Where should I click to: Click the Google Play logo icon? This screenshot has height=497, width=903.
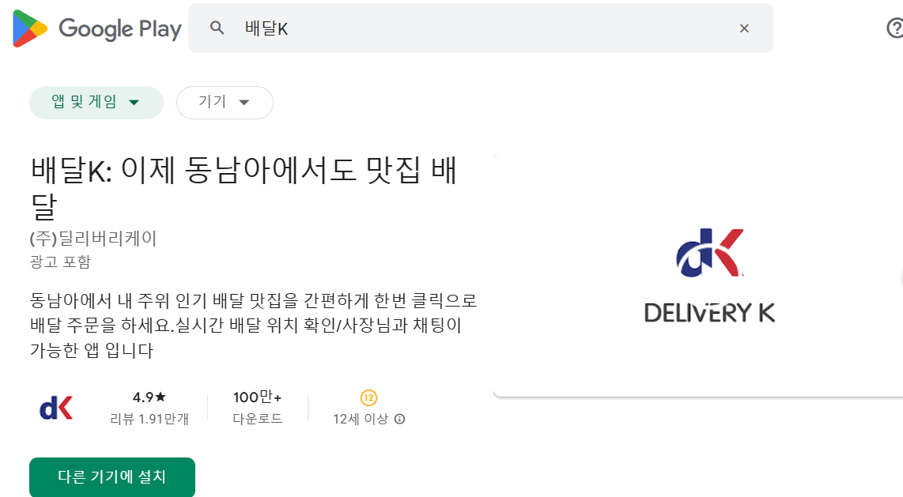tap(30, 28)
